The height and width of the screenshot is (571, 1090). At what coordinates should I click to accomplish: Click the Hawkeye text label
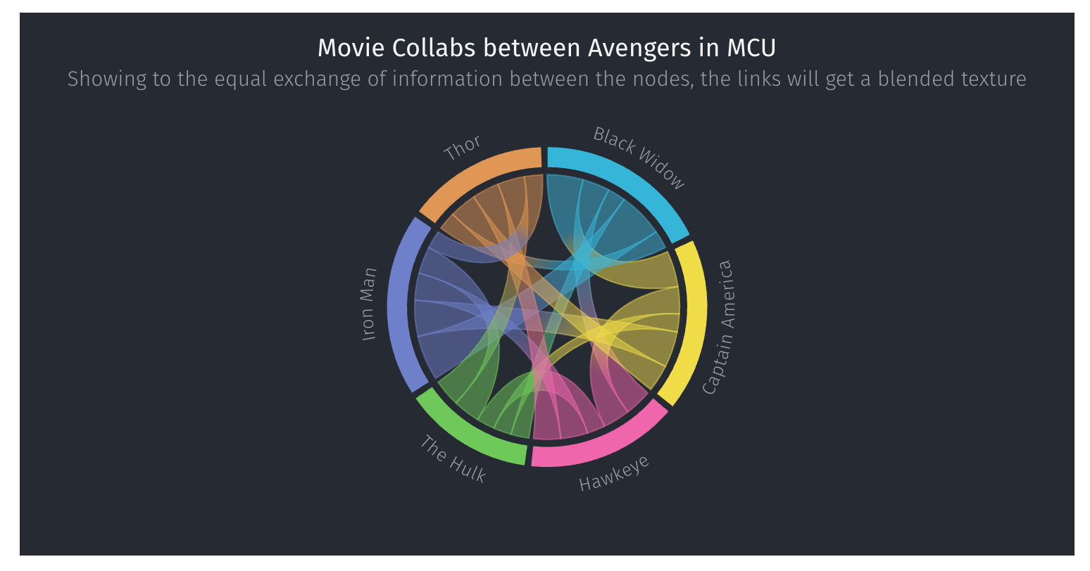click(614, 473)
